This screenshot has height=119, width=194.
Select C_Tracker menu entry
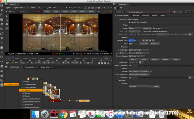pyautogui.click(x=31, y=96)
